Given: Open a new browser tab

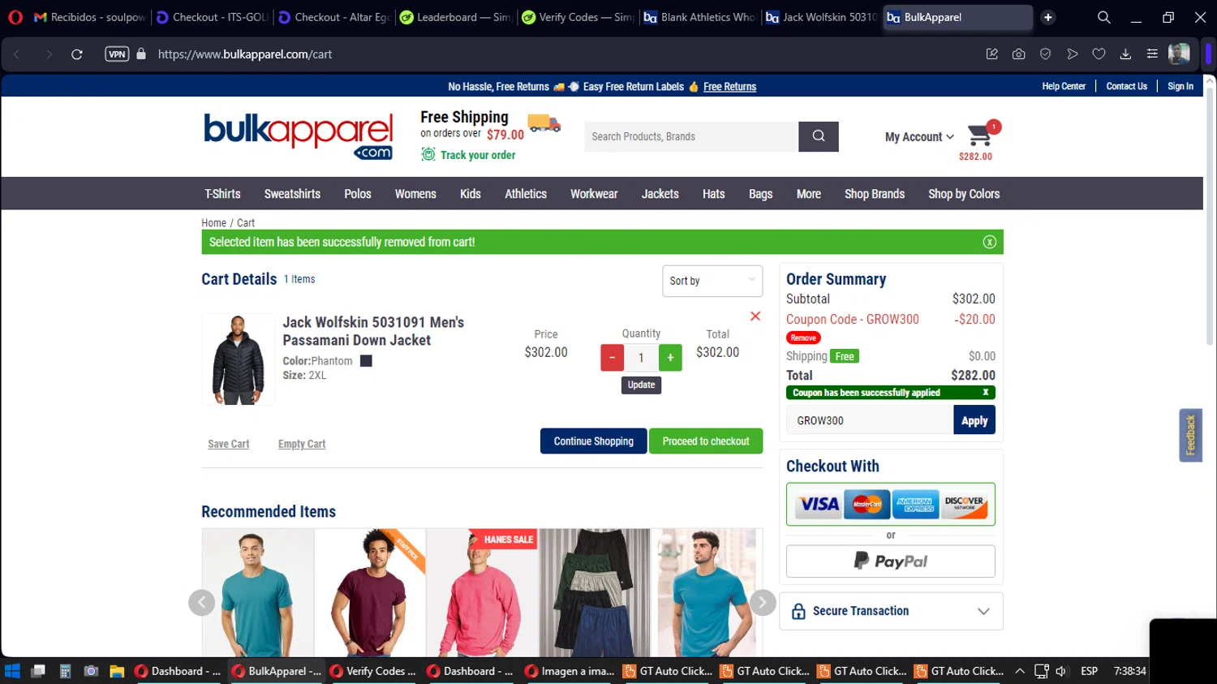Looking at the screenshot, I should (1048, 17).
